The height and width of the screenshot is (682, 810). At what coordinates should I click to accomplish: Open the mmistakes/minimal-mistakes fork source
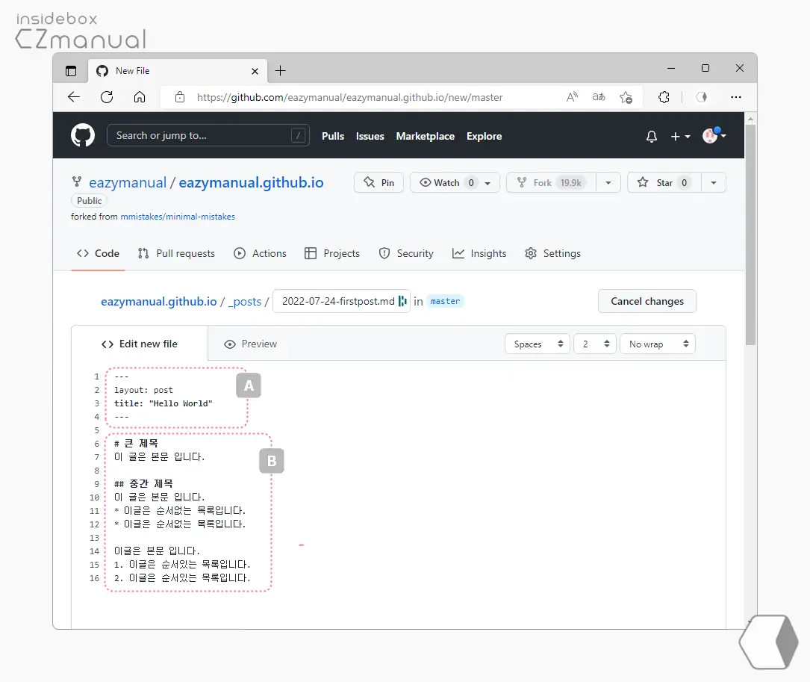click(178, 217)
